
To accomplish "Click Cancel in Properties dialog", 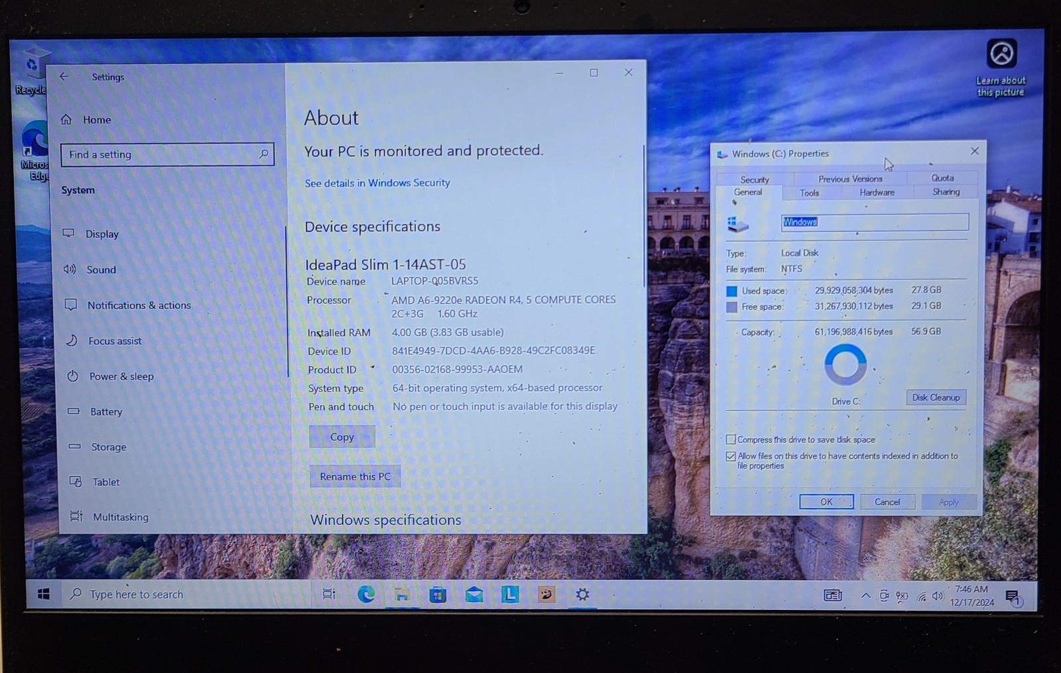I will (887, 502).
